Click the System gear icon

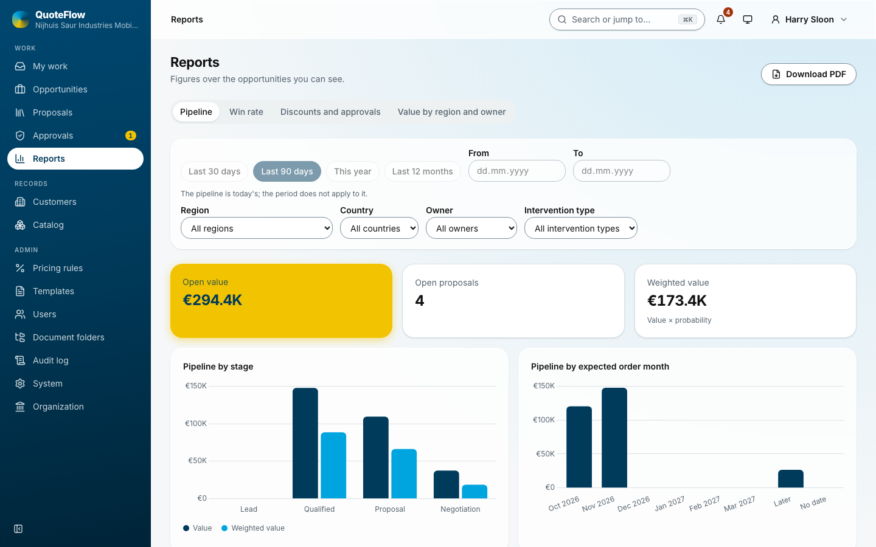point(20,384)
